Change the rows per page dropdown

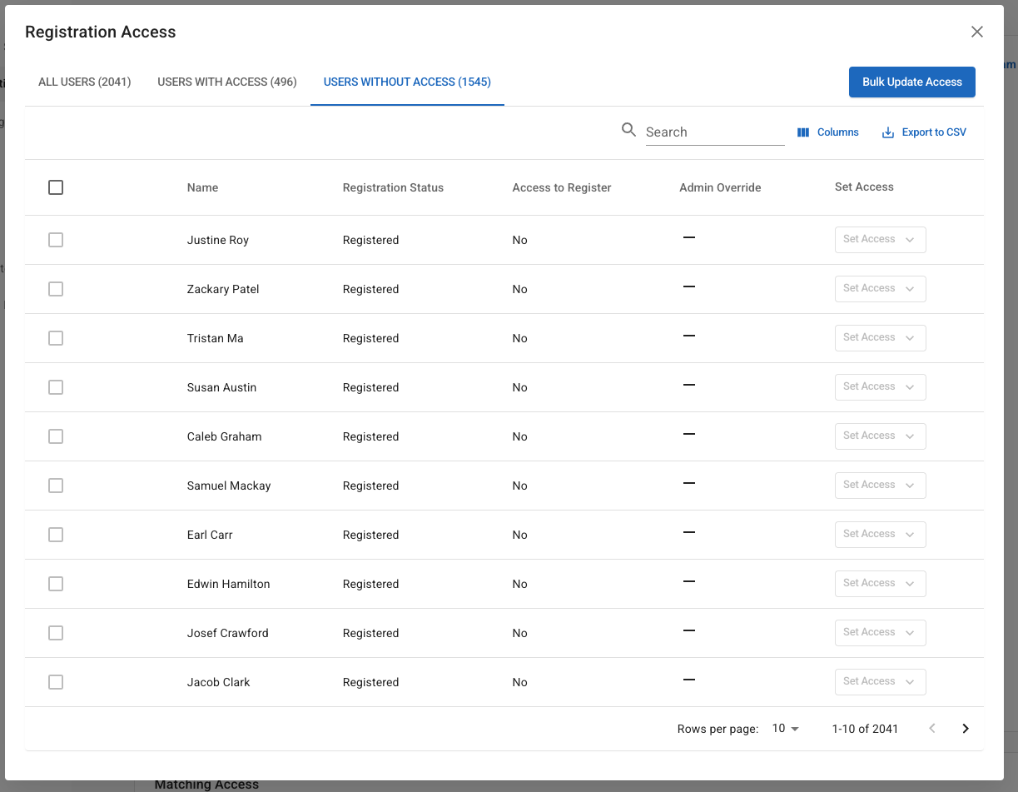click(785, 729)
